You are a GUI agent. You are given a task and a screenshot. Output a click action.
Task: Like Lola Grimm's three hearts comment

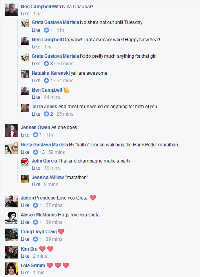25,273
